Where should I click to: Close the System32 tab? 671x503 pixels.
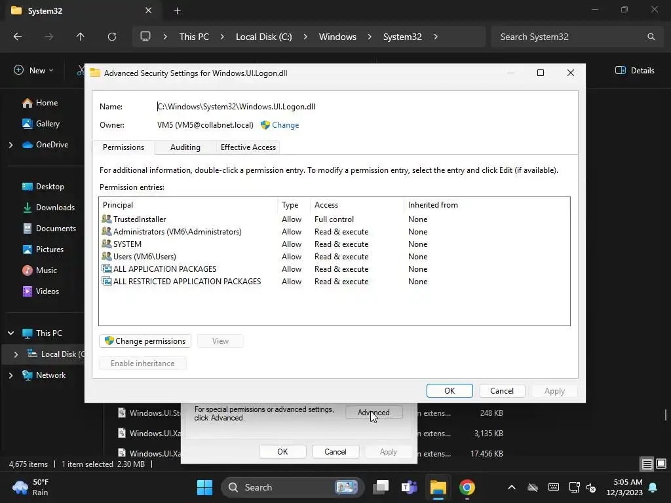(x=148, y=10)
